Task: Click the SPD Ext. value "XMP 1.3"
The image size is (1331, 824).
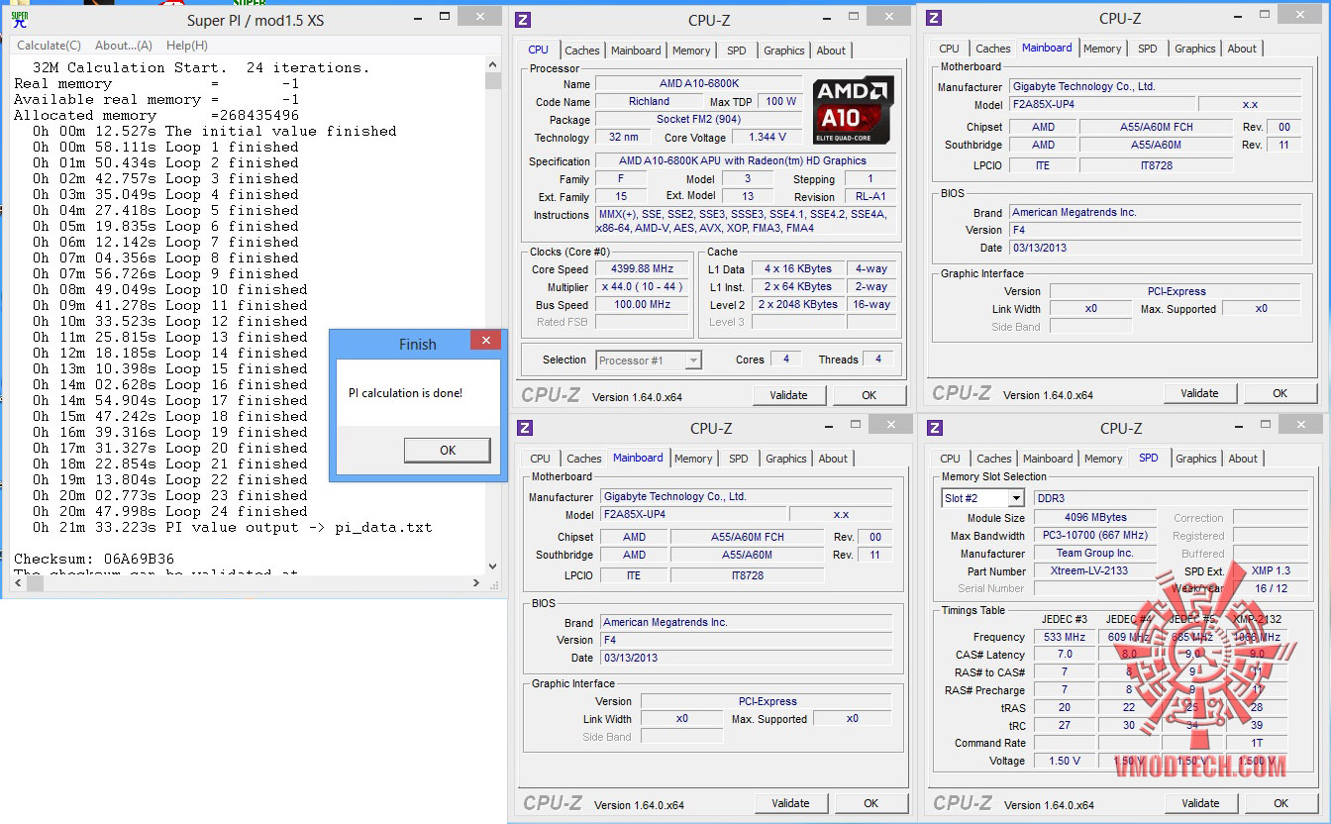Action: pos(1271,571)
